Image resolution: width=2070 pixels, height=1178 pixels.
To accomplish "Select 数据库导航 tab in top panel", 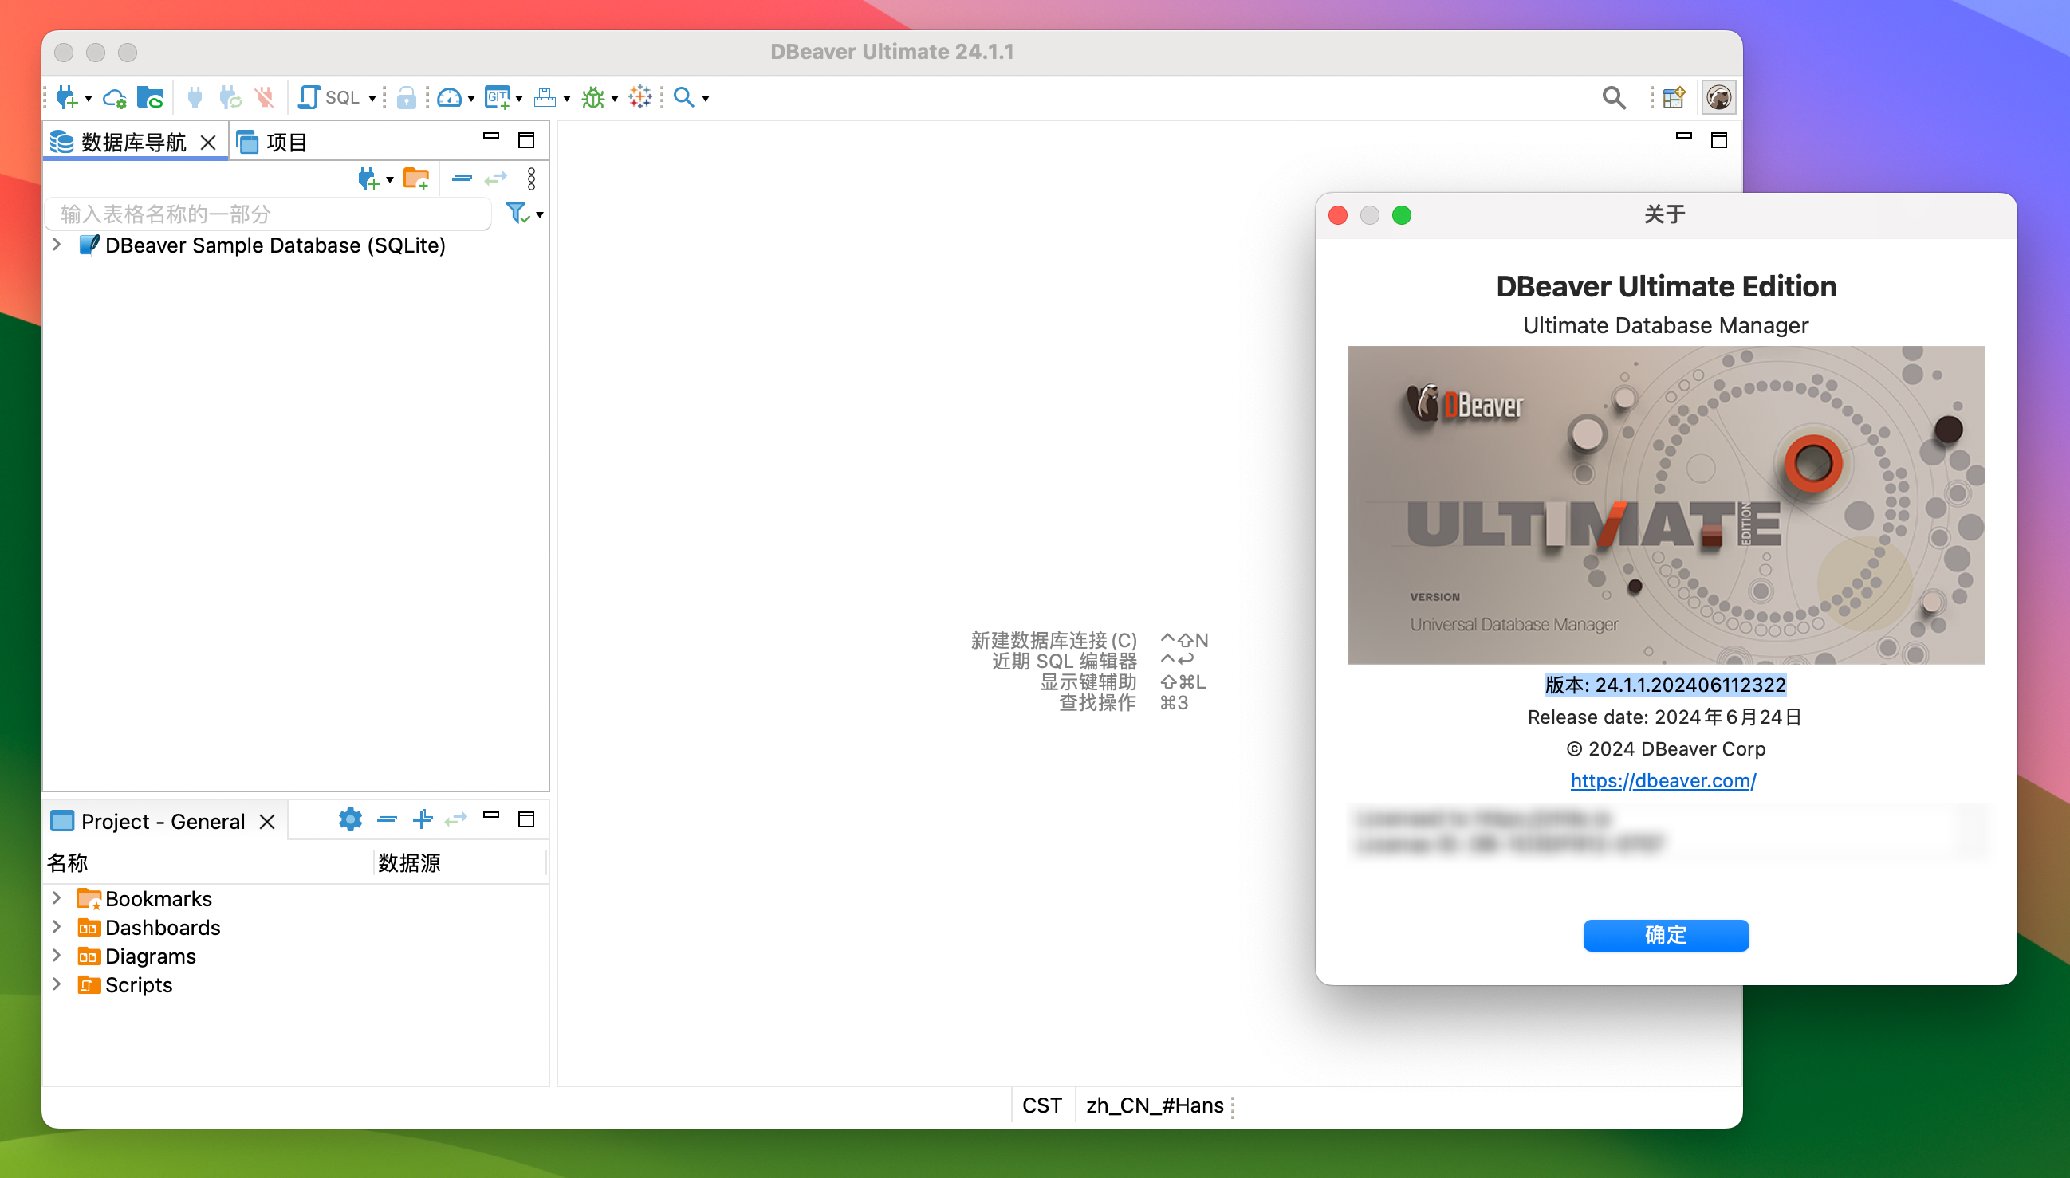I will pos(125,141).
